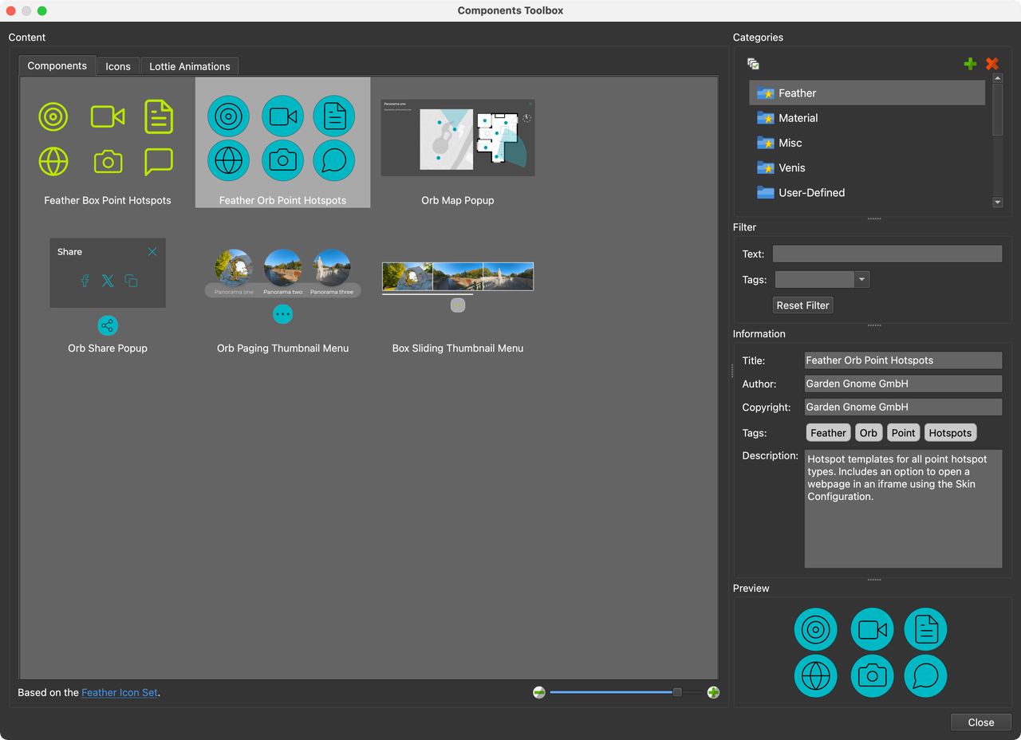Viewport: 1021px width, 740px height.
Task: Open the Lottie Animations tab
Action: pyautogui.click(x=190, y=65)
